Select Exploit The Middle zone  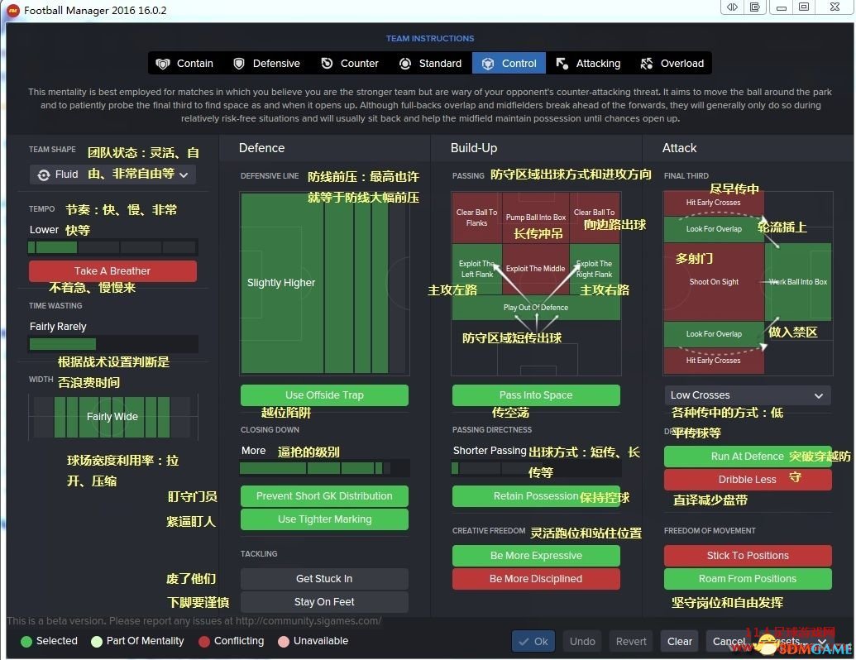(x=536, y=269)
